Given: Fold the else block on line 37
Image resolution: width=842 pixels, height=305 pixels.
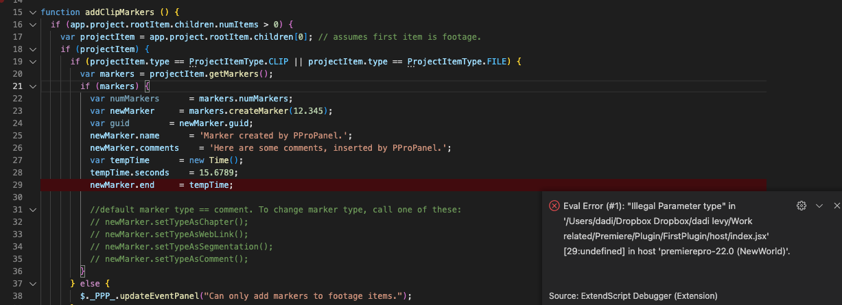Looking at the screenshot, I should [x=32, y=284].
